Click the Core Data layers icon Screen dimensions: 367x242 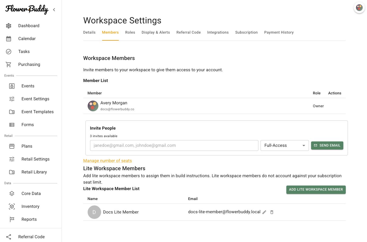[12, 194]
